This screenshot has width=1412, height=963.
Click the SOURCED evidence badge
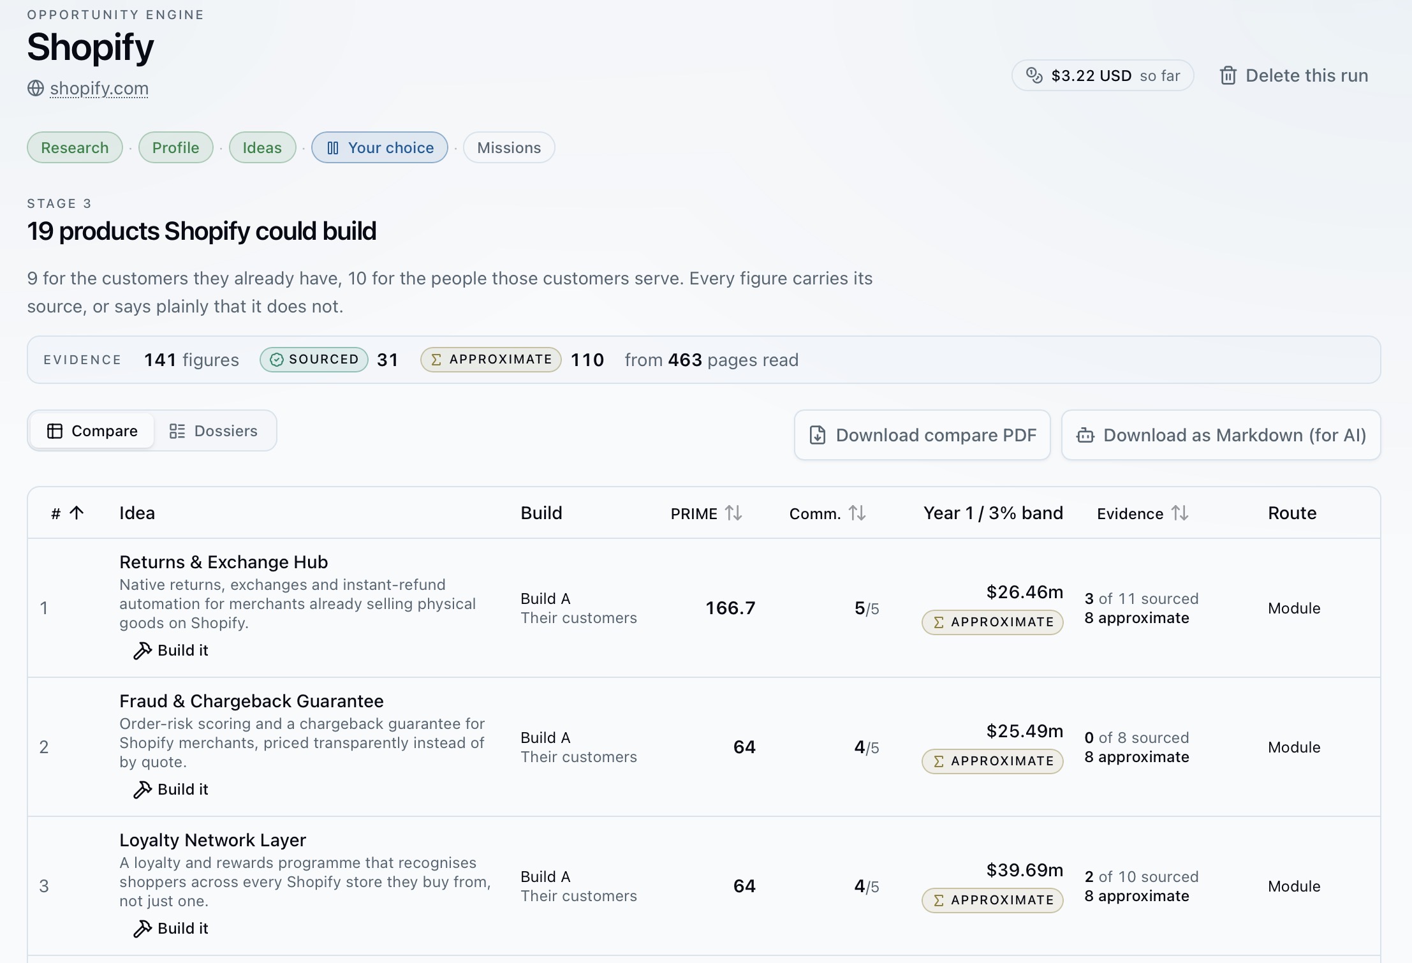coord(314,360)
